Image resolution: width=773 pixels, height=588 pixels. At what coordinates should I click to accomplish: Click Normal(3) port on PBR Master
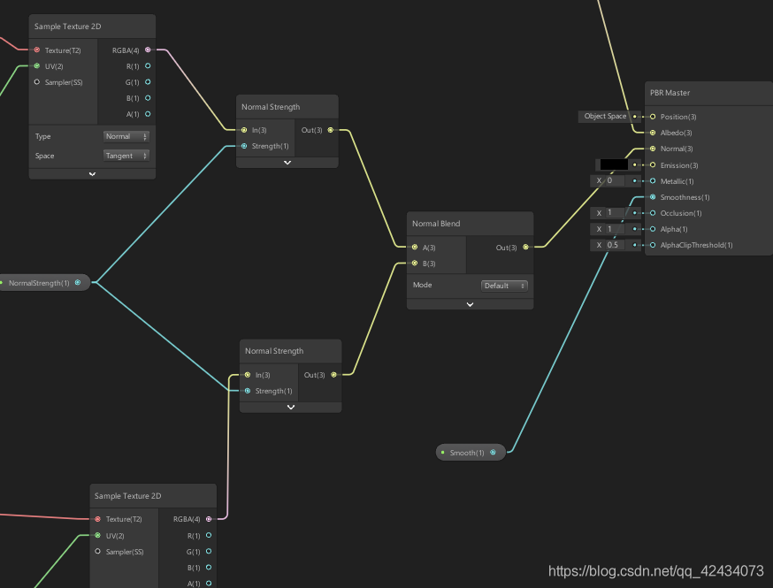[653, 149]
